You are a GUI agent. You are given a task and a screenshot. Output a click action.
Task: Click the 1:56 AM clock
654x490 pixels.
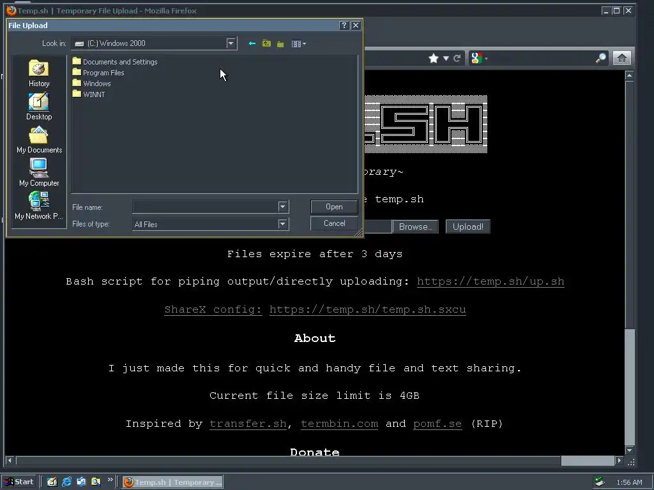(629, 482)
